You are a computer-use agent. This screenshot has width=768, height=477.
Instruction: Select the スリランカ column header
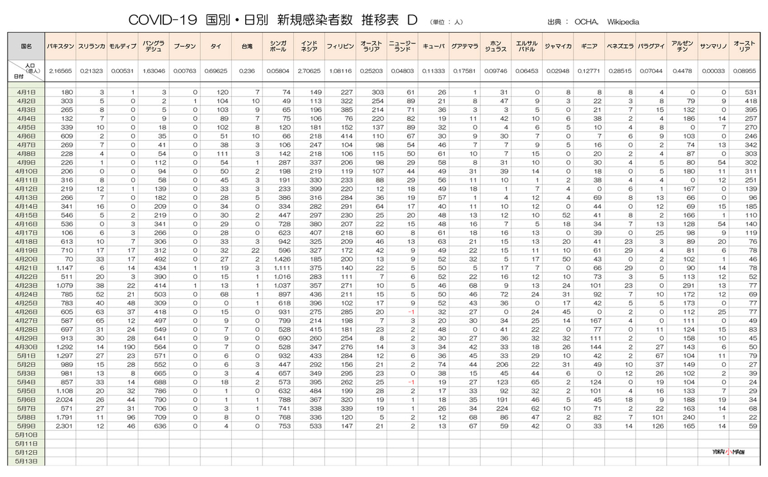(92, 47)
